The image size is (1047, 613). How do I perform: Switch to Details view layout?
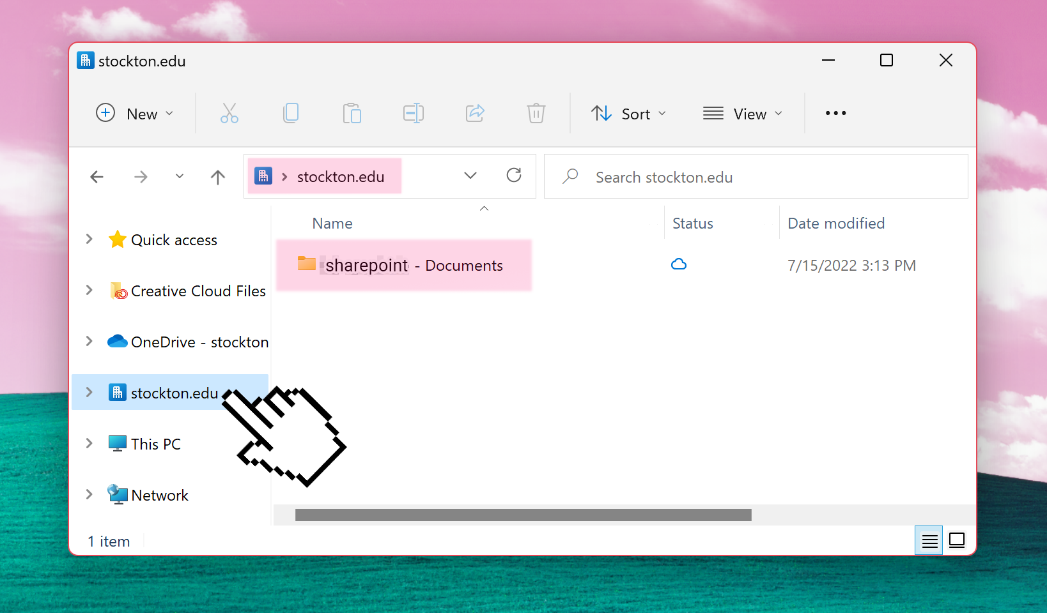tap(929, 541)
